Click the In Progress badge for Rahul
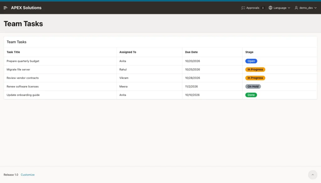321x183 pixels. [255, 69]
